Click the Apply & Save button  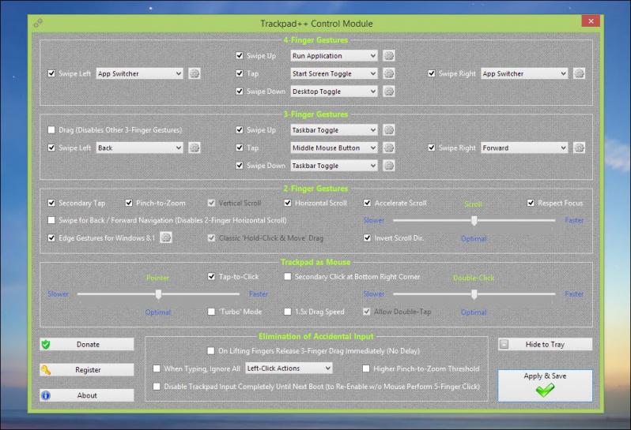coord(545,385)
